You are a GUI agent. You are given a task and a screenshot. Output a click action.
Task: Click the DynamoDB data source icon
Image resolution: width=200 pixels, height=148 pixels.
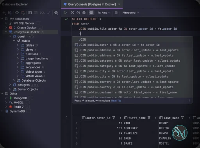click(x=7, y=111)
